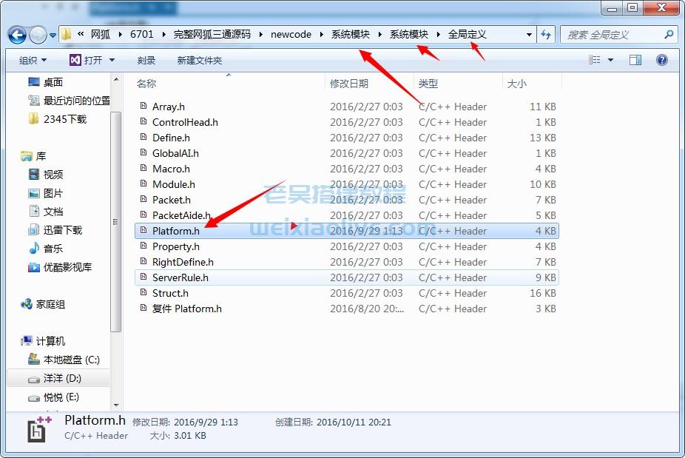The width and height of the screenshot is (685, 458).
Task: Click the Help question mark icon
Action: [x=662, y=59]
